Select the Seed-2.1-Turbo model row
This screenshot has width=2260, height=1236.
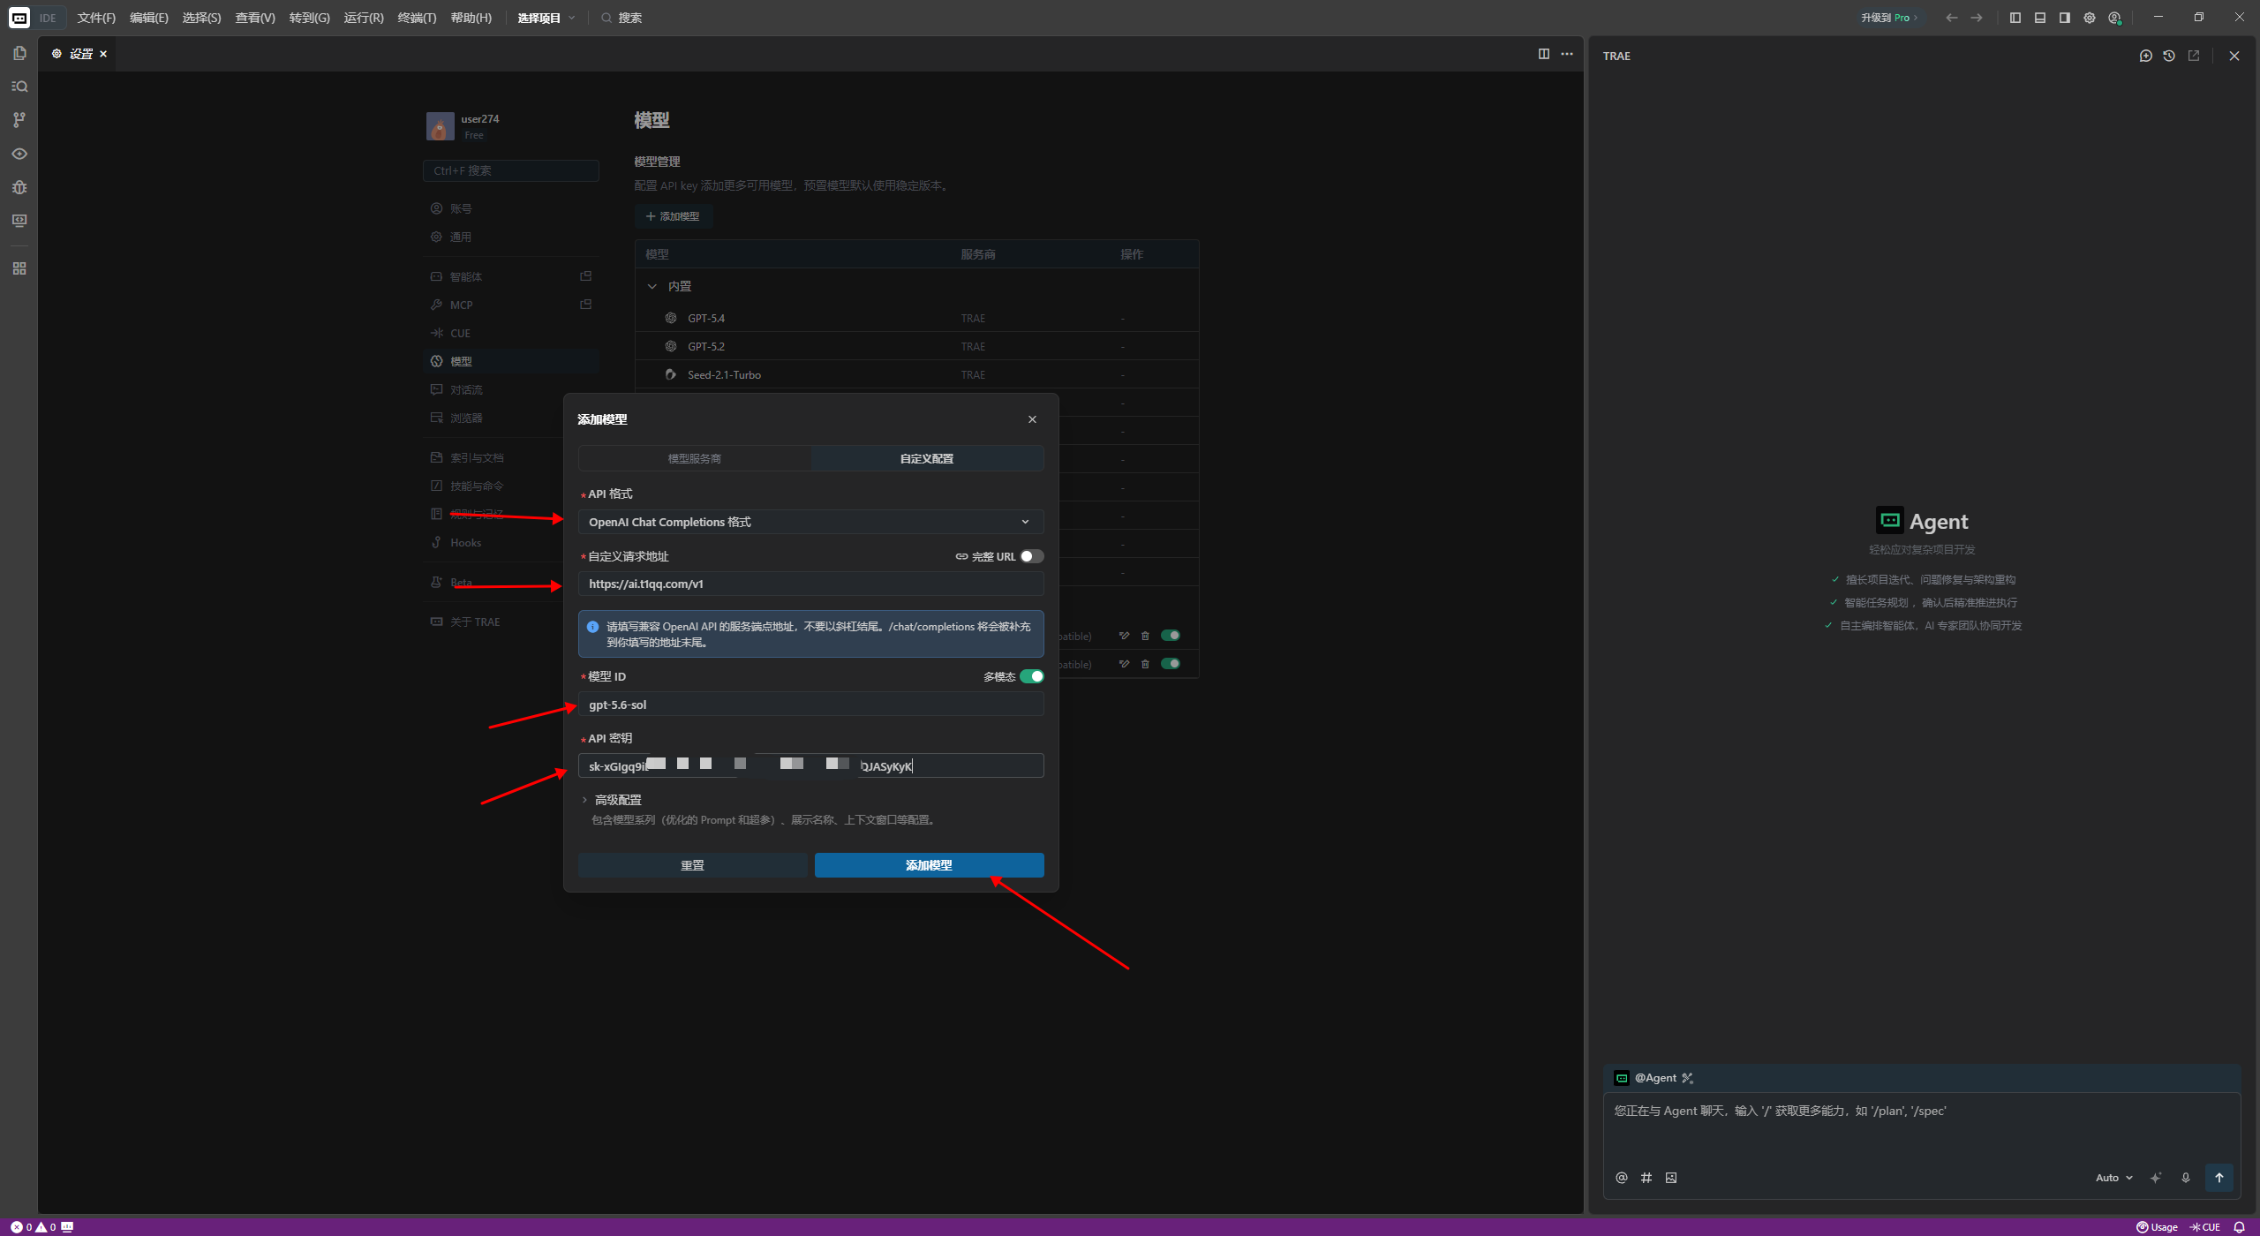(916, 374)
